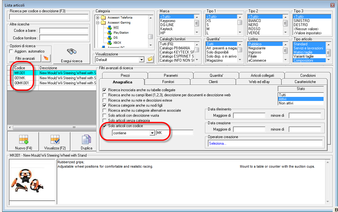Image resolution: width=338 pixels, height=212 pixels.
Task: Open the Clienti tab
Action: pos(213,82)
